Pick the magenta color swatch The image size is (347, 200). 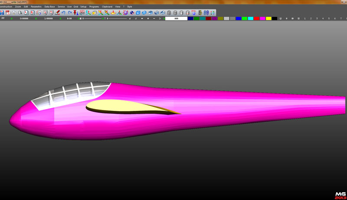coord(262,19)
